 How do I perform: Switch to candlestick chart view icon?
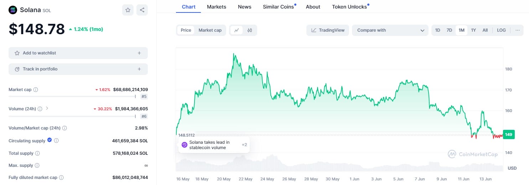pos(250,30)
